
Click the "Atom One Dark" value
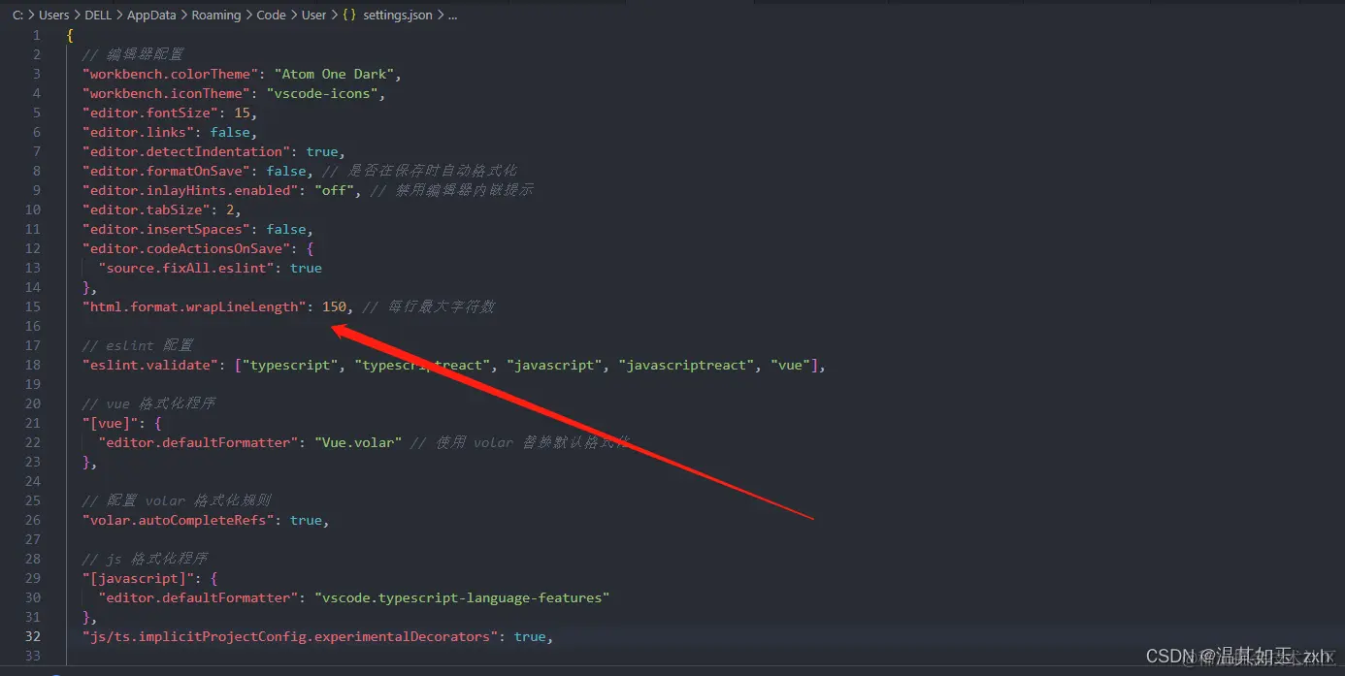(x=334, y=74)
